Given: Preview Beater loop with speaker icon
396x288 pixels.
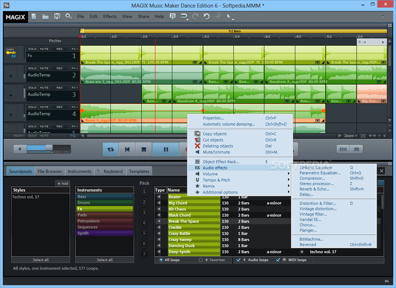Looking at the screenshot, I should coord(159,197).
